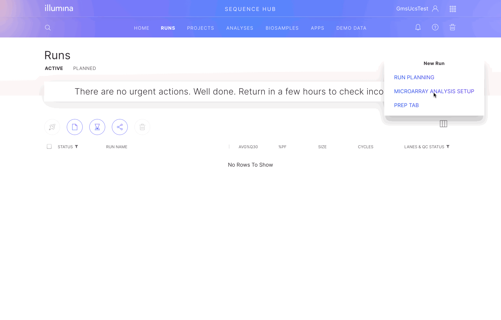Go to the Projects menu
The height and width of the screenshot is (320, 501).
(x=200, y=28)
